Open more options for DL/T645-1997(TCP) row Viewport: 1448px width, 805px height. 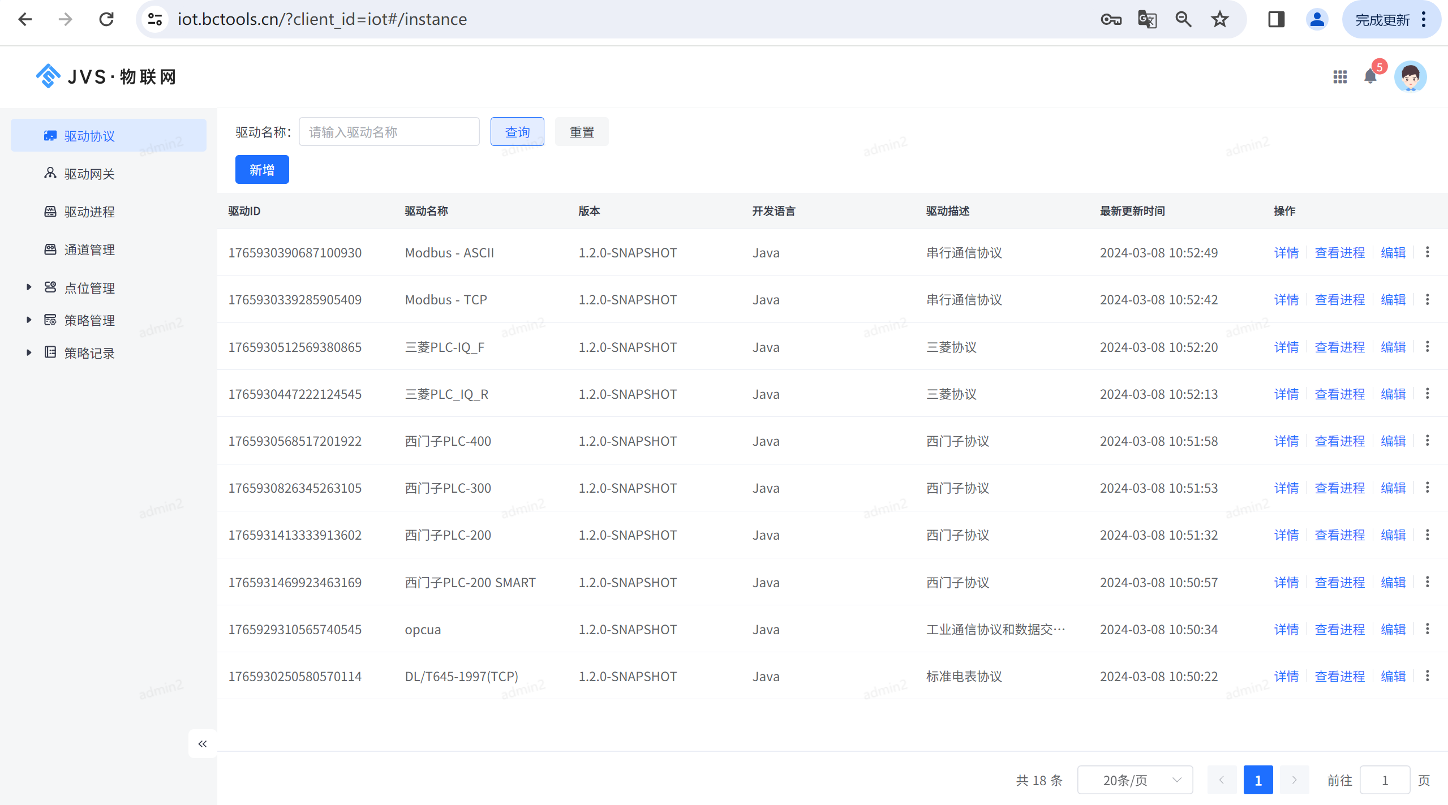1428,676
